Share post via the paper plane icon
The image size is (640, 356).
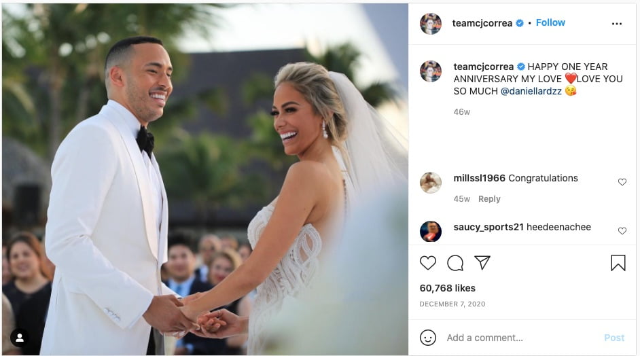[482, 262]
